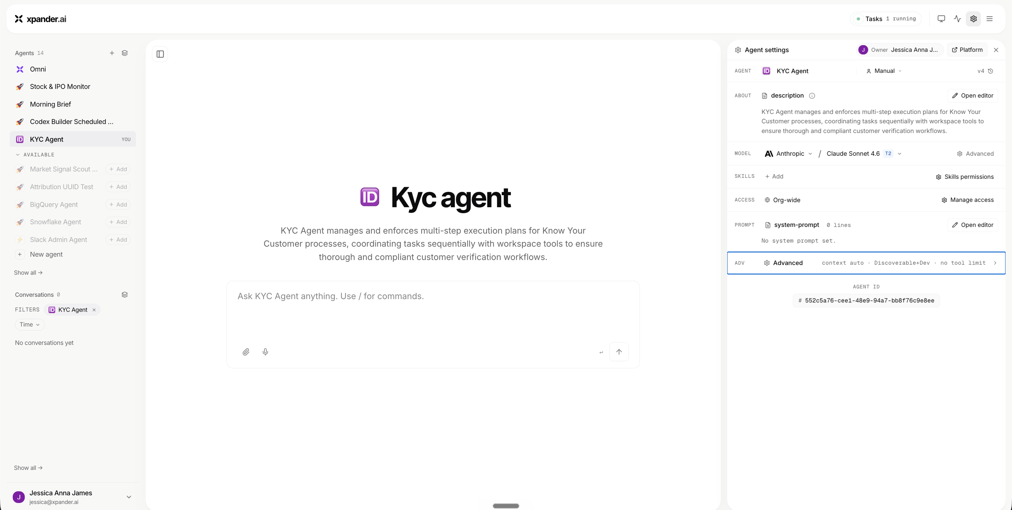Image resolution: width=1012 pixels, height=510 pixels.
Task: Click the owner avatar J in settings
Action: click(x=863, y=50)
